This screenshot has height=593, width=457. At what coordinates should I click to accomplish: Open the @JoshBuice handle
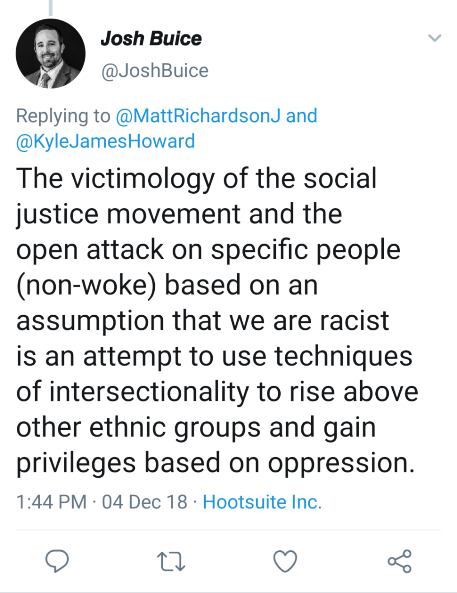(155, 70)
